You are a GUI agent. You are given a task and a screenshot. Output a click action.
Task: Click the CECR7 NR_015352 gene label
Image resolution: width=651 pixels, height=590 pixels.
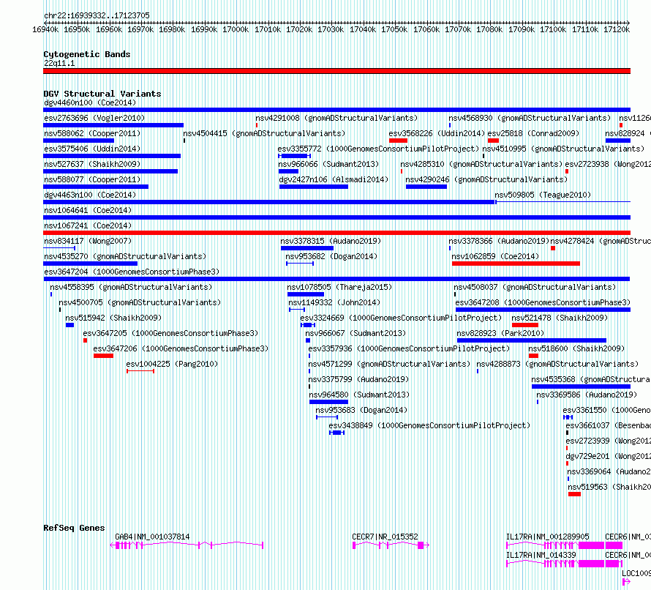click(x=385, y=537)
